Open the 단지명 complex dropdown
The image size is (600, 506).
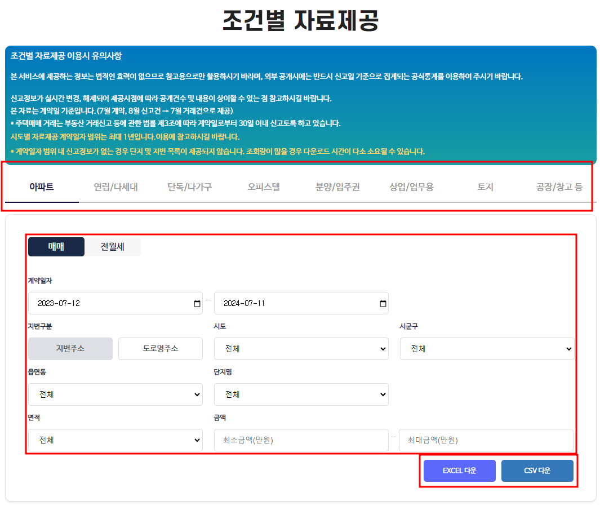pyautogui.click(x=301, y=394)
